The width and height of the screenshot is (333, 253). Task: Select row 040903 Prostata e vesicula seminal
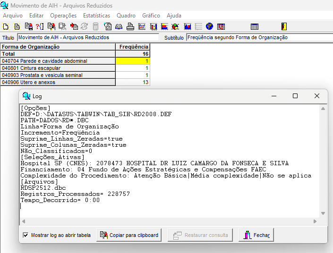pos(58,75)
